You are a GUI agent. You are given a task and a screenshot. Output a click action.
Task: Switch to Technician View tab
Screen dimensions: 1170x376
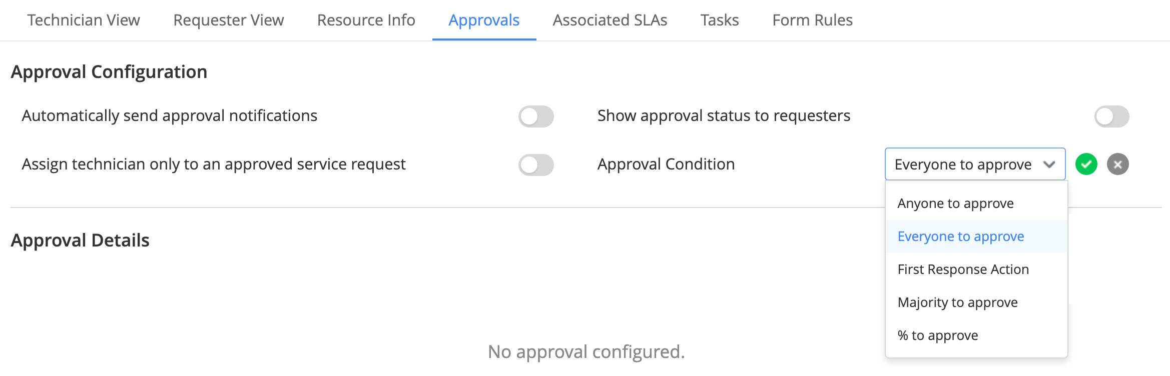point(84,20)
